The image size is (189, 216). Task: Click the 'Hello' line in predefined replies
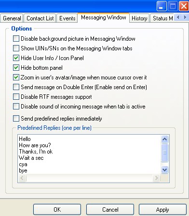click(25, 139)
